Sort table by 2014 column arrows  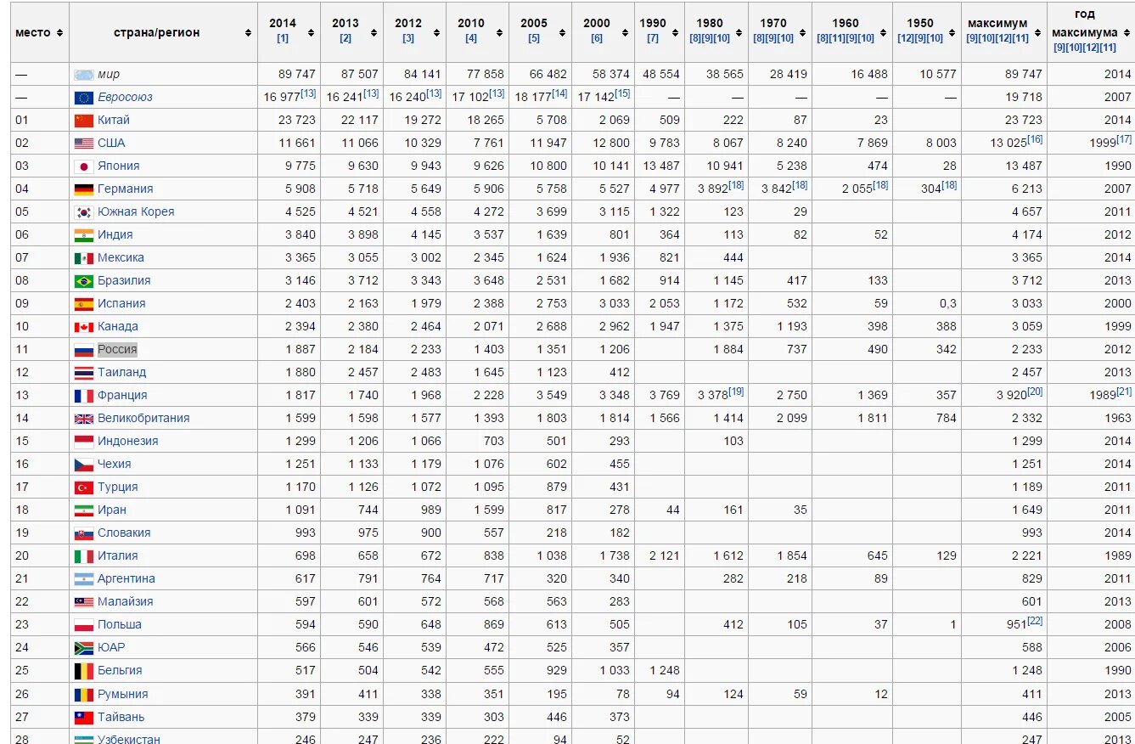311,32
